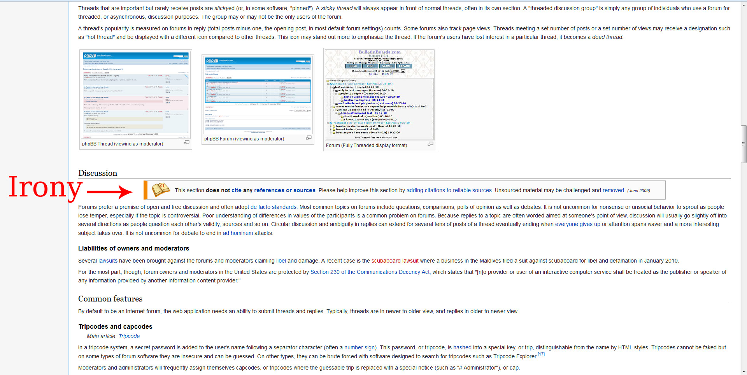Image resolution: width=747 pixels, height=375 pixels.
Task: Click enlarge icon under Fully Threaded image
Action: (430, 144)
